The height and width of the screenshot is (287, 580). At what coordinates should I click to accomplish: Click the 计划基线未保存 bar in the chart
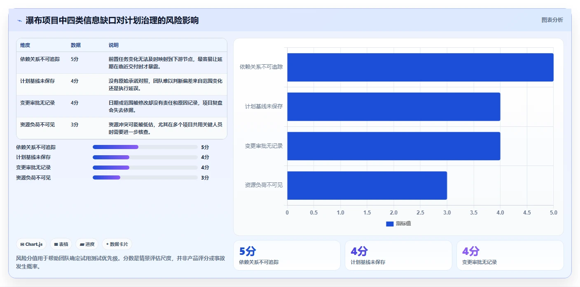393,107
